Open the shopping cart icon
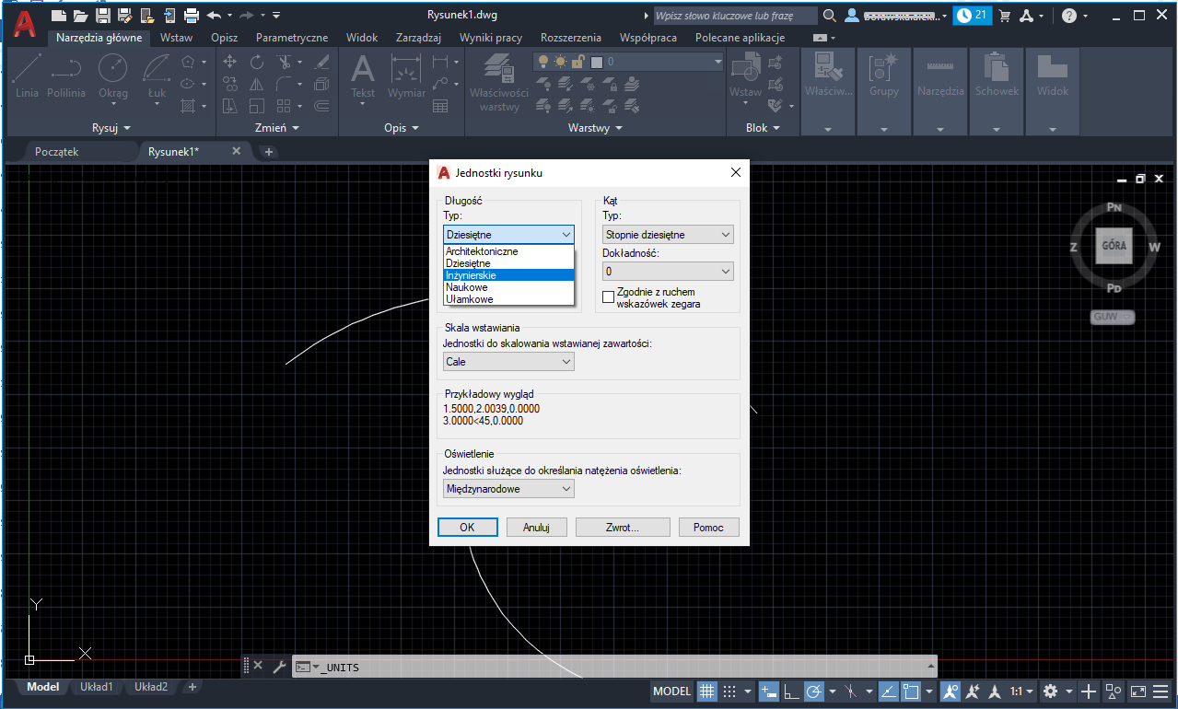 [x=1004, y=16]
